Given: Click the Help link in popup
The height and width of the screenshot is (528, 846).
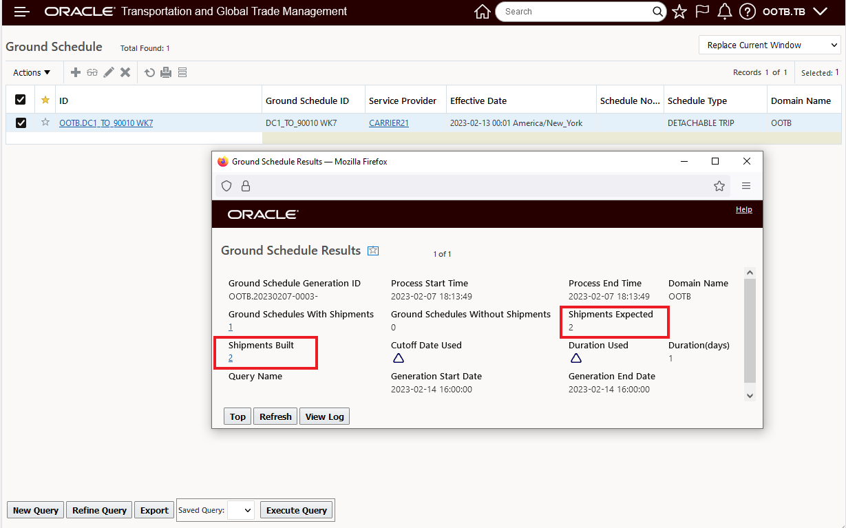Looking at the screenshot, I should pos(744,210).
